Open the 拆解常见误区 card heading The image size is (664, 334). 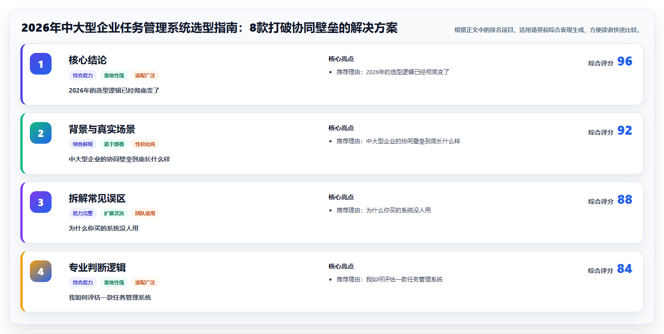(97, 198)
